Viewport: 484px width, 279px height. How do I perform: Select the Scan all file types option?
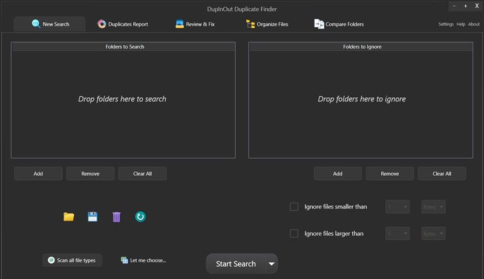pyautogui.click(x=72, y=260)
